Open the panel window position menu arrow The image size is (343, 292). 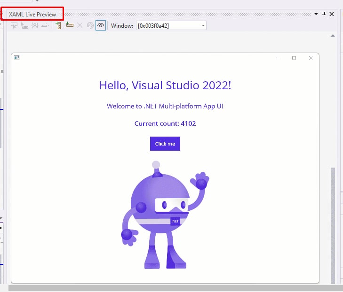tap(316, 14)
